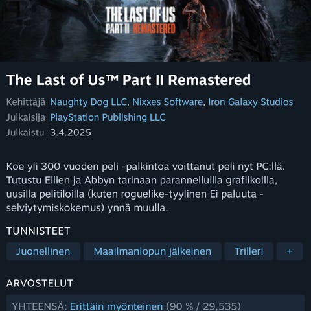Click the YHTEENSÄ review summary box
Image resolution: width=311 pixels, height=311 pixels.
coord(155,303)
